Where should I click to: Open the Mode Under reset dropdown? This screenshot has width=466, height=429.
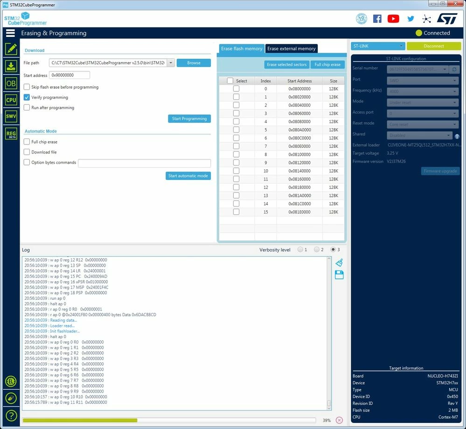point(423,102)
